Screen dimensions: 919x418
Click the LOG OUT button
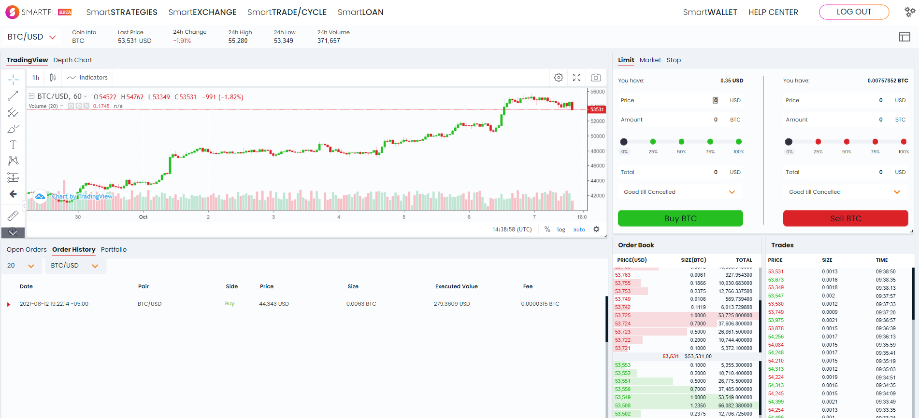tap(854, 12)
